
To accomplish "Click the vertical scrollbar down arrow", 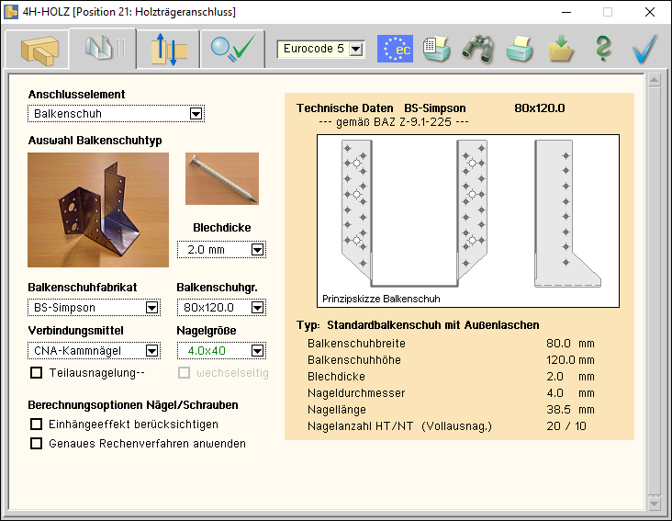I will (654, 504).
